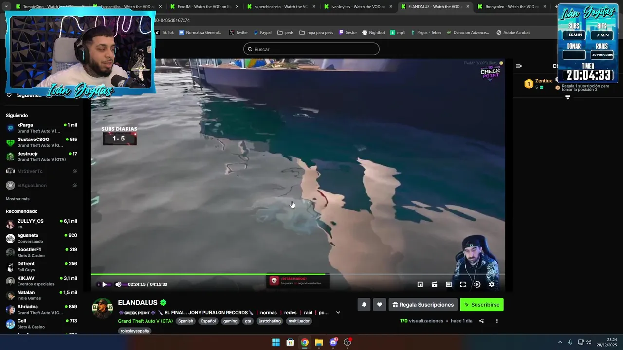Image resolution: width=623 pixels, height=350 pixels.
Task: Toggle notifications bell for ELANDALUS
Action: [364, 305]
